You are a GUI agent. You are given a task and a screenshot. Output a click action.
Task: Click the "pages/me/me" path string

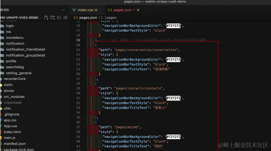coord(127,127)
